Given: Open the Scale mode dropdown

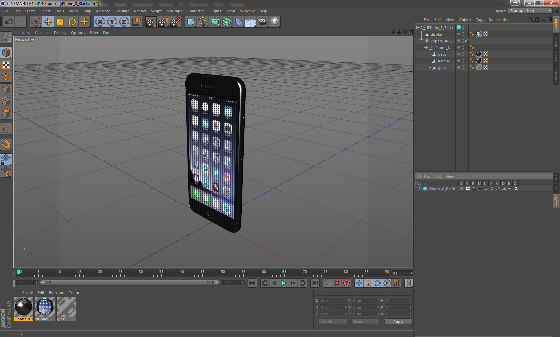Looking at the screenshot, I should (365, 321).
